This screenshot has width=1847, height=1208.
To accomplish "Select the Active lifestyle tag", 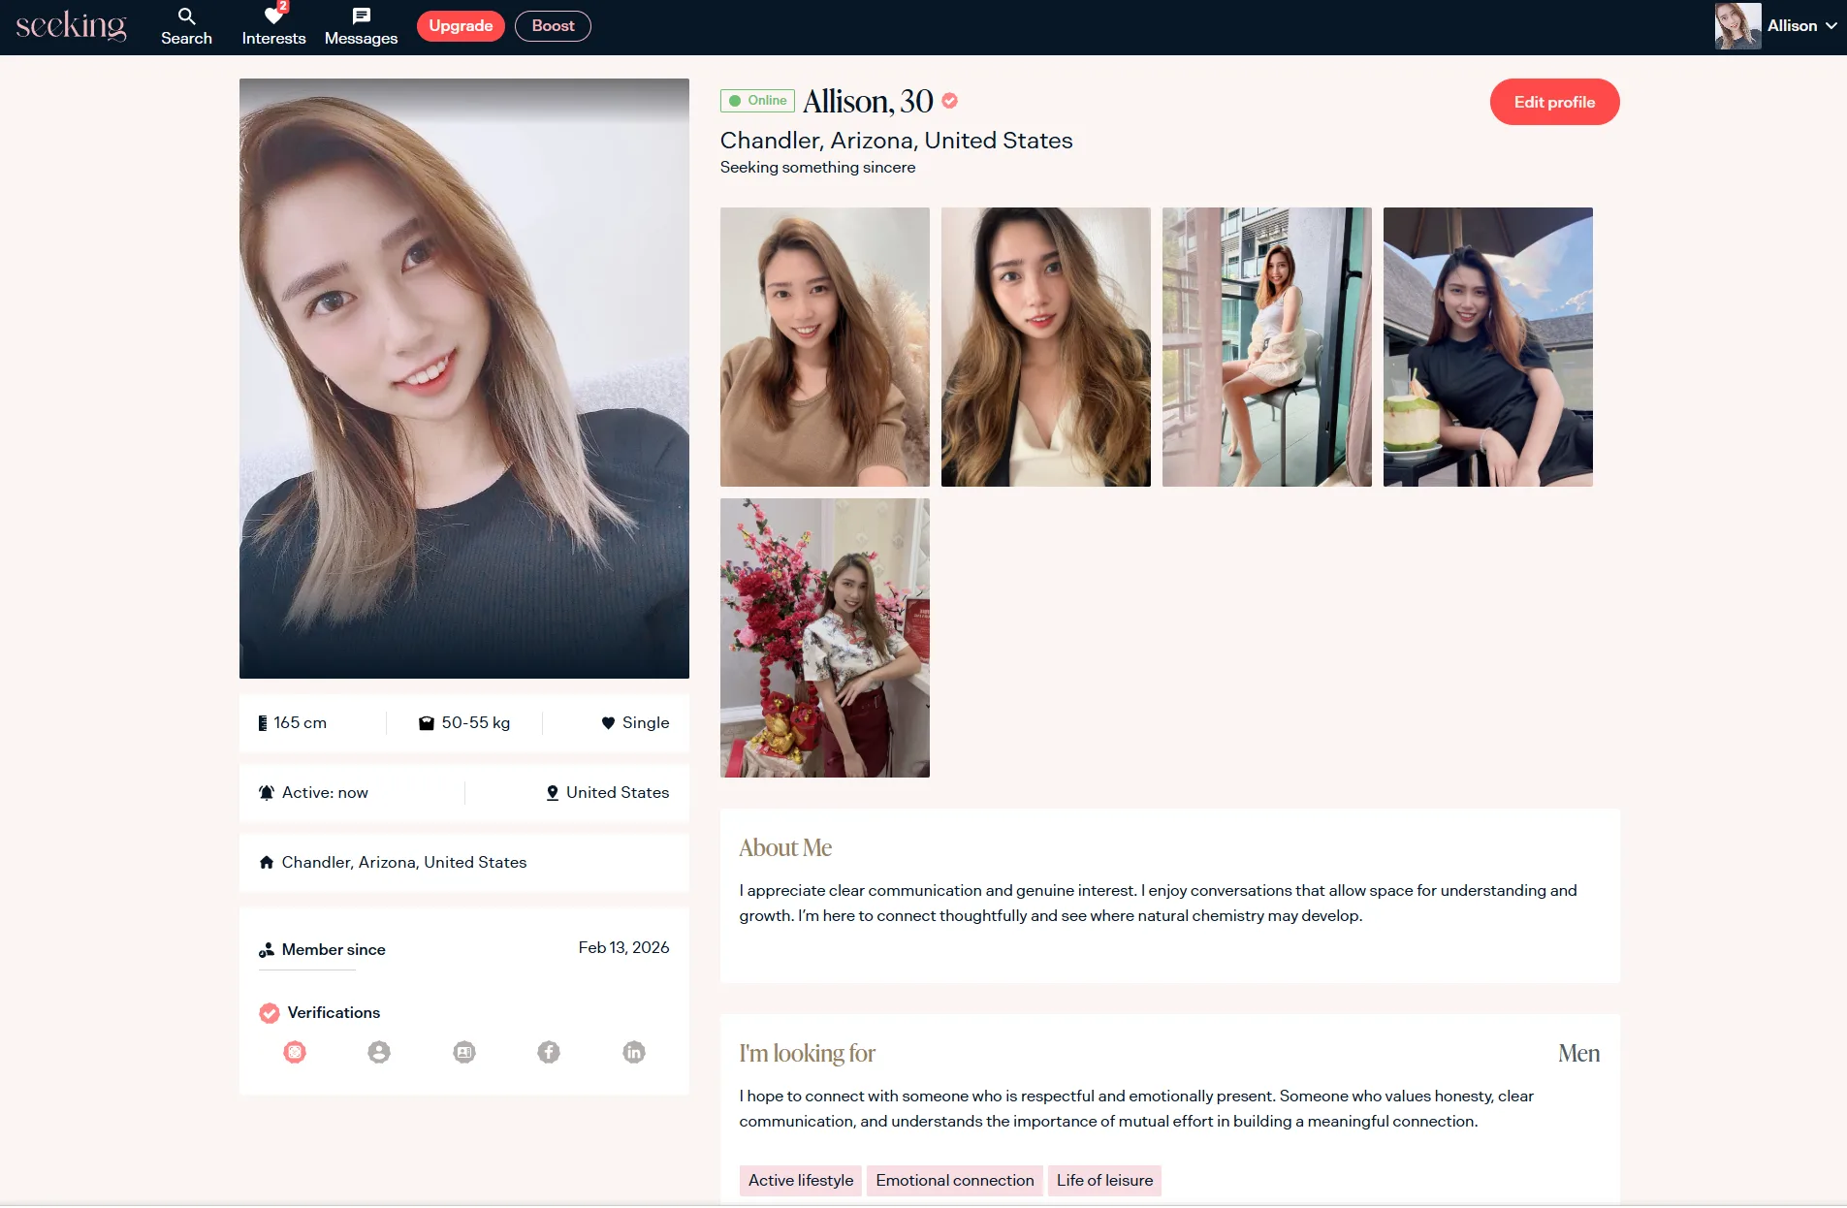I will [x=800, y=1180].
